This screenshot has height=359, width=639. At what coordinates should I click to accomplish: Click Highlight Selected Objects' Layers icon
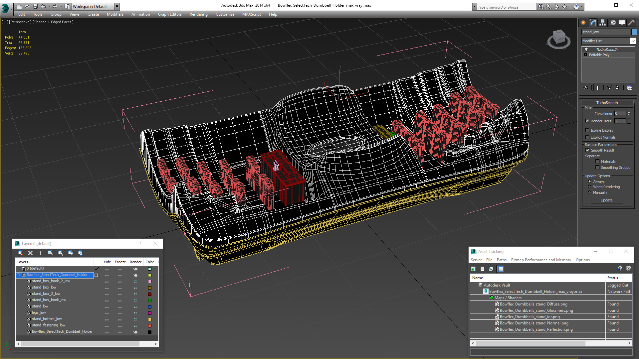click(x=60, y=253)
